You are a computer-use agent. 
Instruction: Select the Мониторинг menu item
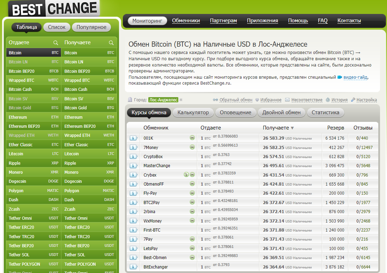[147, 21]
